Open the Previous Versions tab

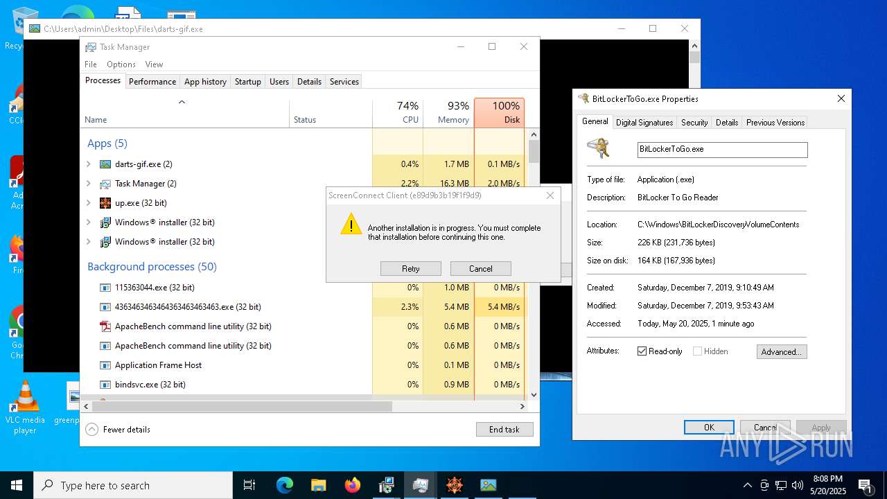tap(775, 122)
